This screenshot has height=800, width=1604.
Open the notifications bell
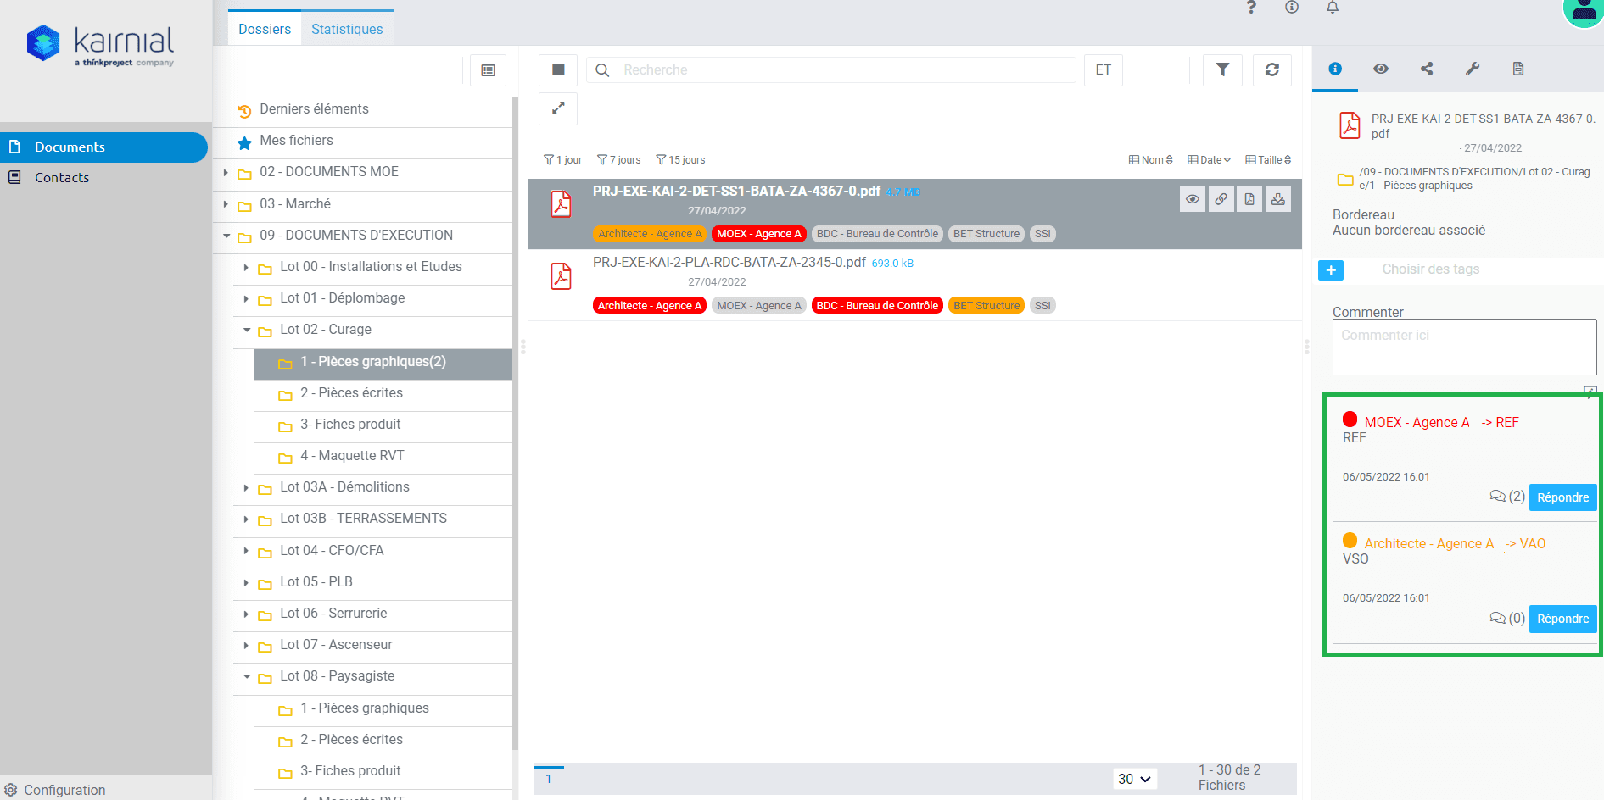point(1333,8)
